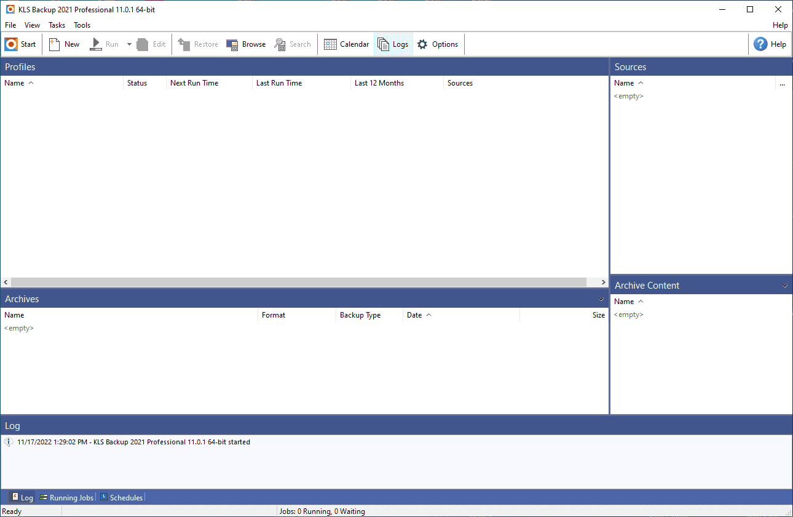Click the blue Help button in the toolbar

click(x=770, y=44)
